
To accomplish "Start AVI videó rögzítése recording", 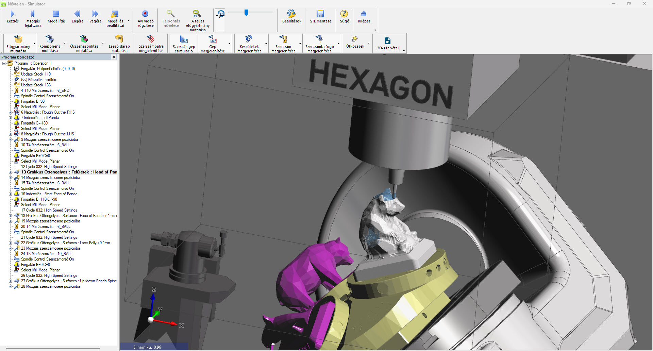I will (146, 18).
